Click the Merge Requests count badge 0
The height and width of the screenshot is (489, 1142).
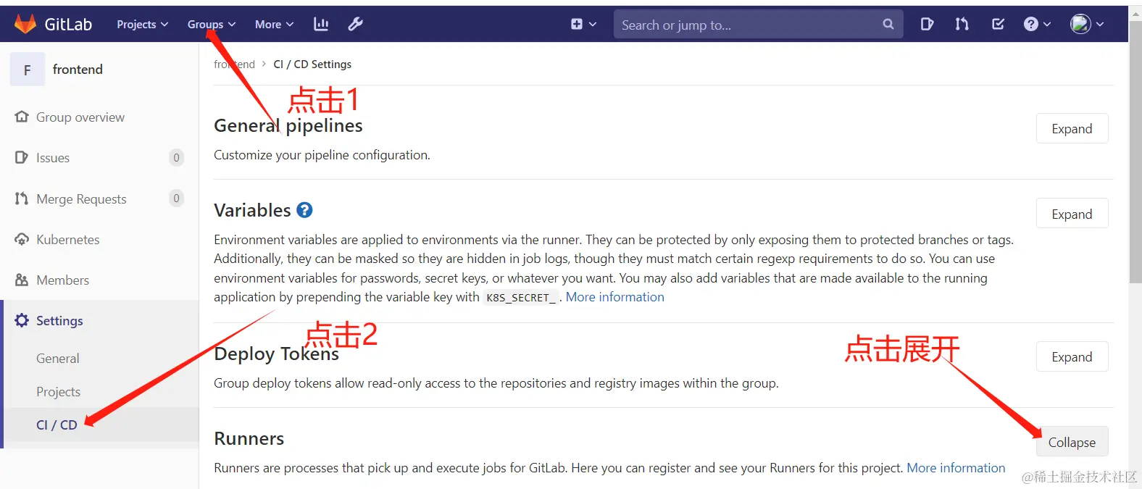point(176,198)
